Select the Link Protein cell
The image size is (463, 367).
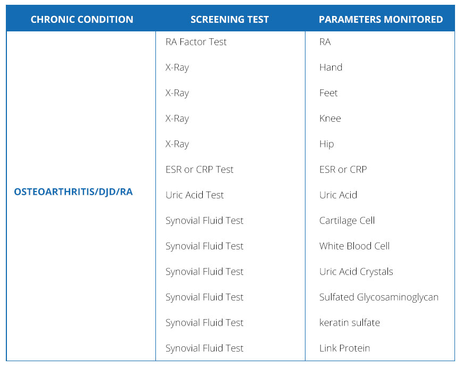click(x=344, y=348)
